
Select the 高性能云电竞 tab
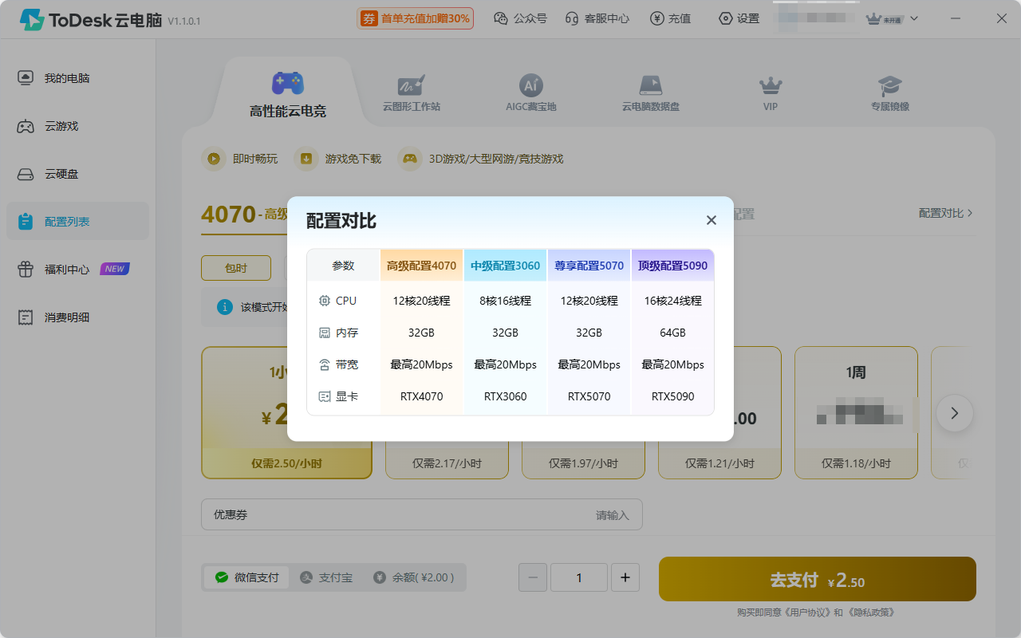288,94
